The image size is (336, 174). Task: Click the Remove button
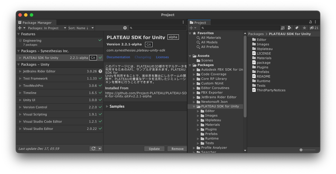[177, 149]
